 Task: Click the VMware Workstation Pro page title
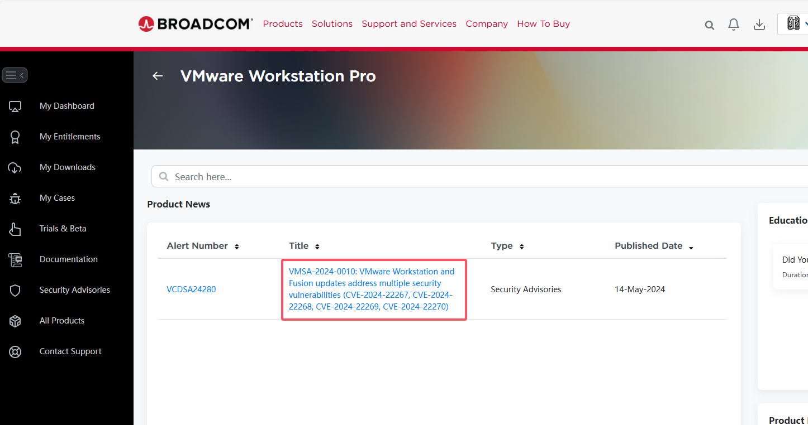tap(278, 76)
